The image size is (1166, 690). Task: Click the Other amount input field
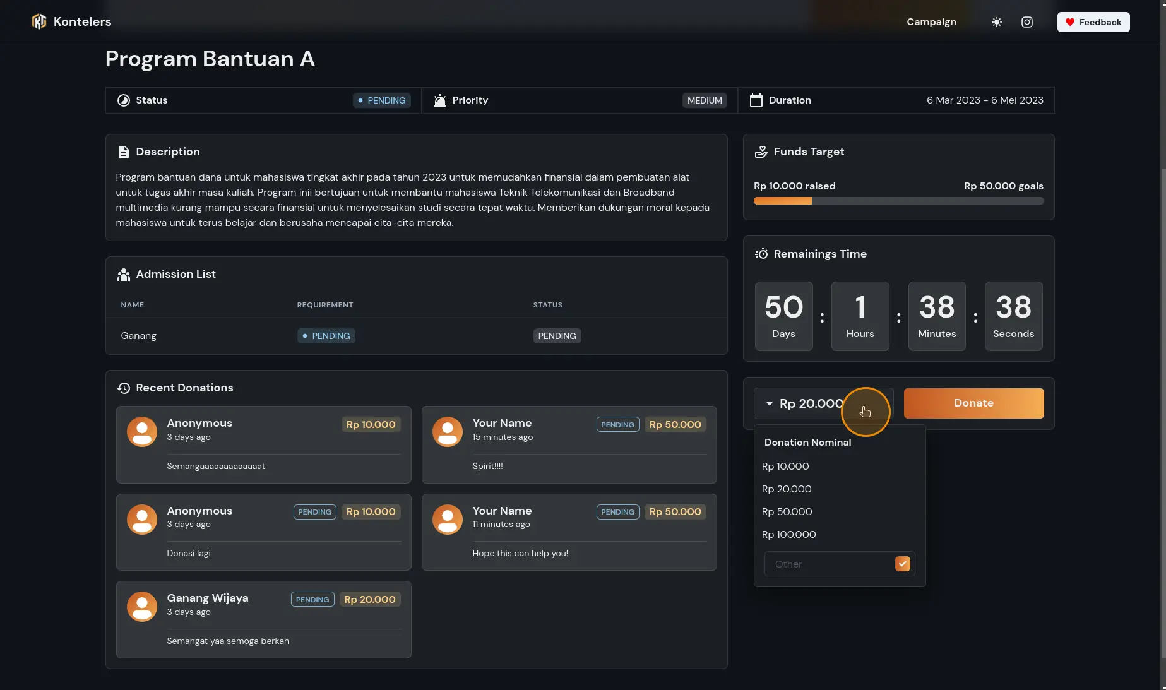(828, 564)
